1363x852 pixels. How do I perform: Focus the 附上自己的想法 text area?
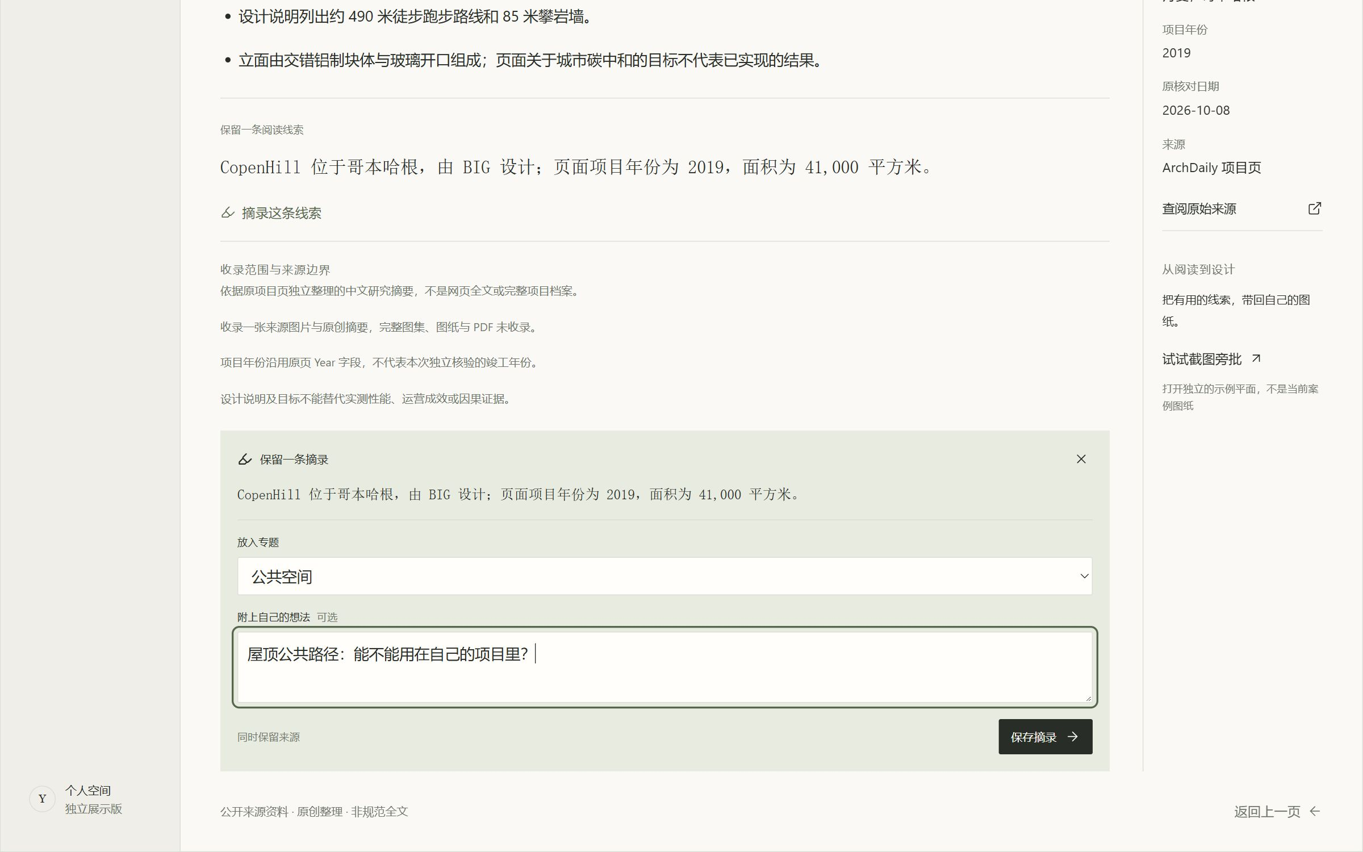(664, 667)
